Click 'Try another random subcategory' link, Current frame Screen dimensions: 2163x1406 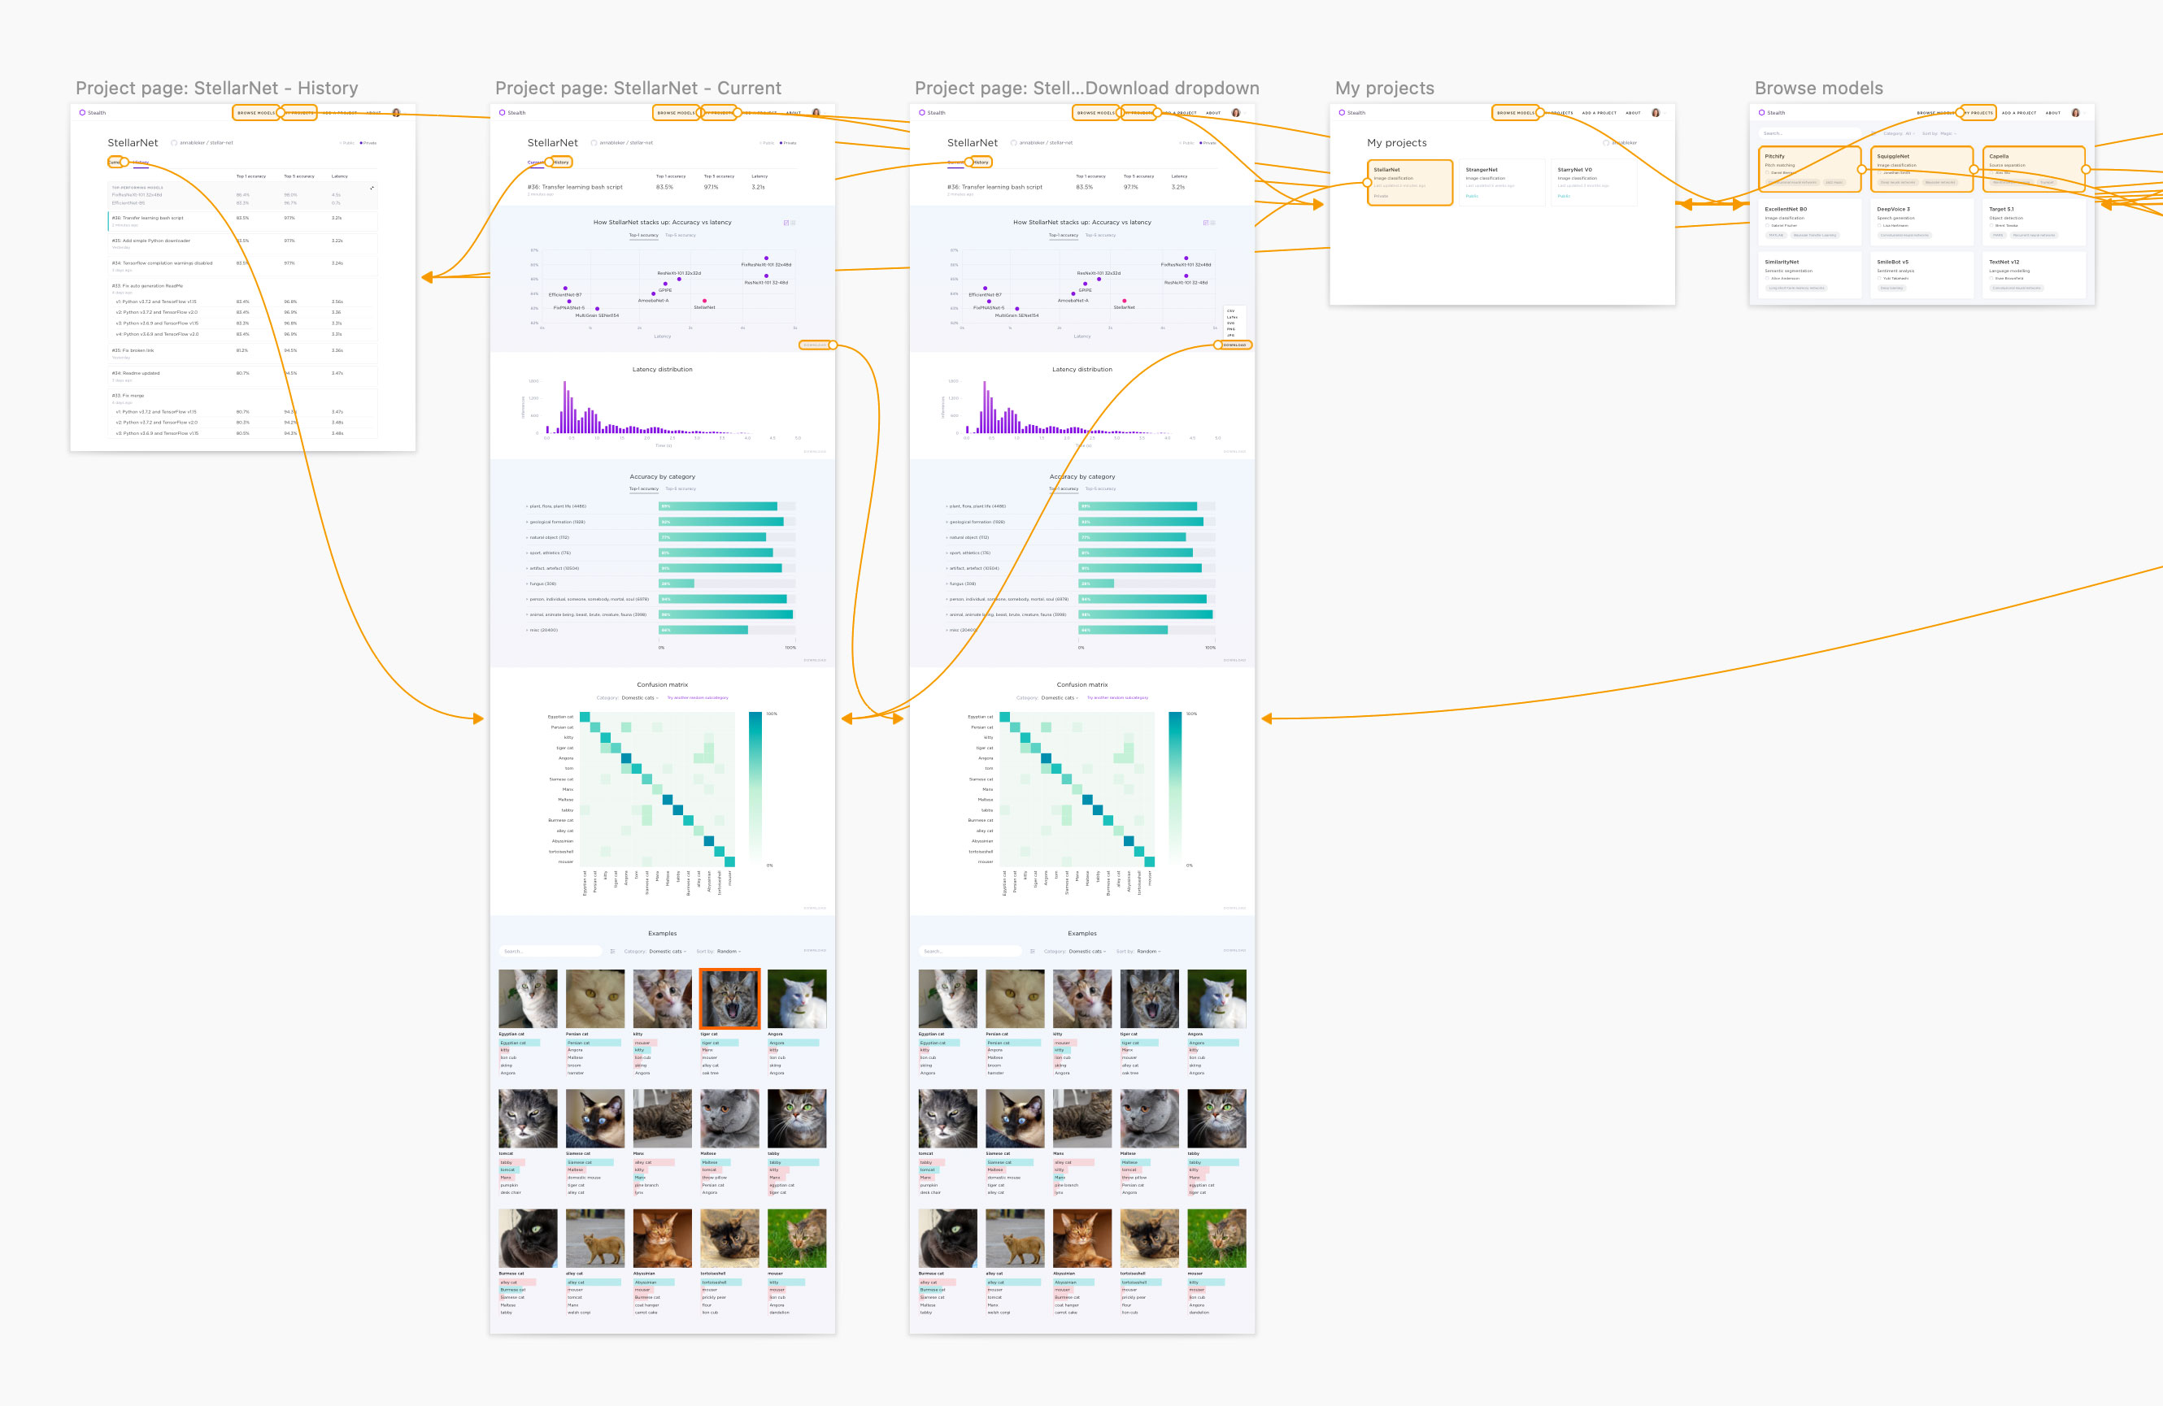click(698, 697)
